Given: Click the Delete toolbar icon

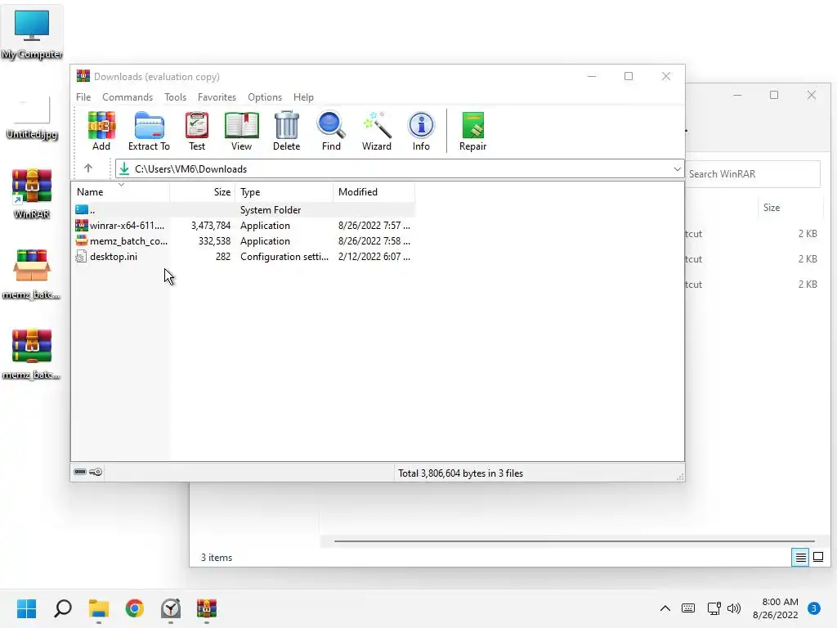Looking at the screenshot, I should 287,132.
